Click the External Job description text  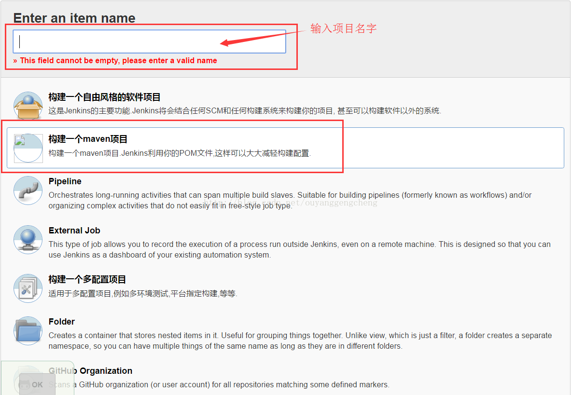coord(299,250)
